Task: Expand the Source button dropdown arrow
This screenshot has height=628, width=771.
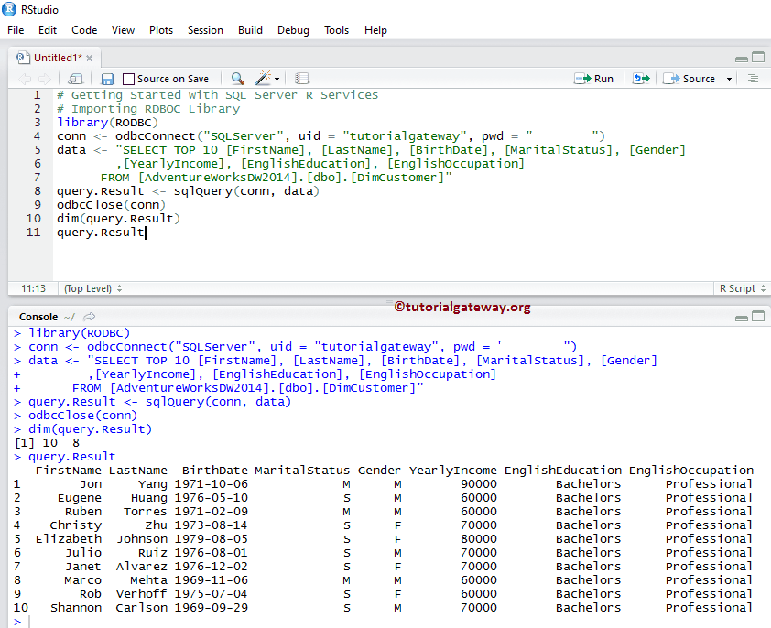Action: (x=729, y=78)
